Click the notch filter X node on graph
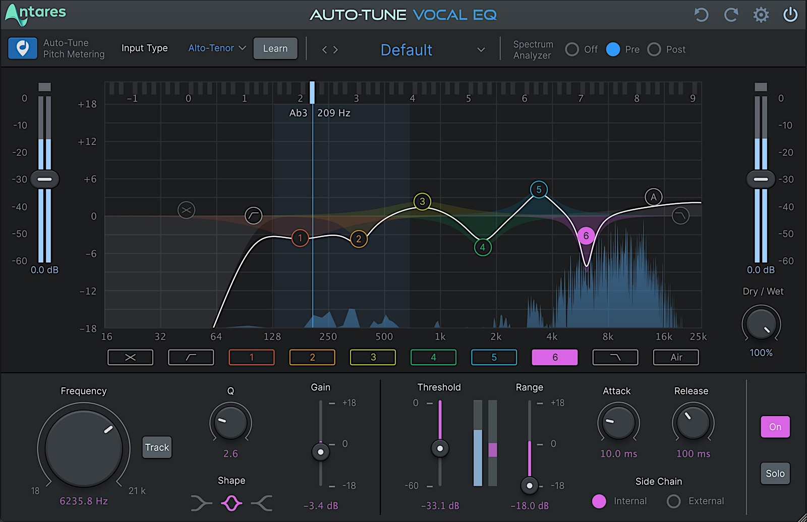The image size is (807, 522). point(187,210)
